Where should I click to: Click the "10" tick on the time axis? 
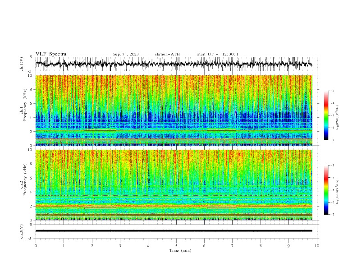(x=317, y=246)
